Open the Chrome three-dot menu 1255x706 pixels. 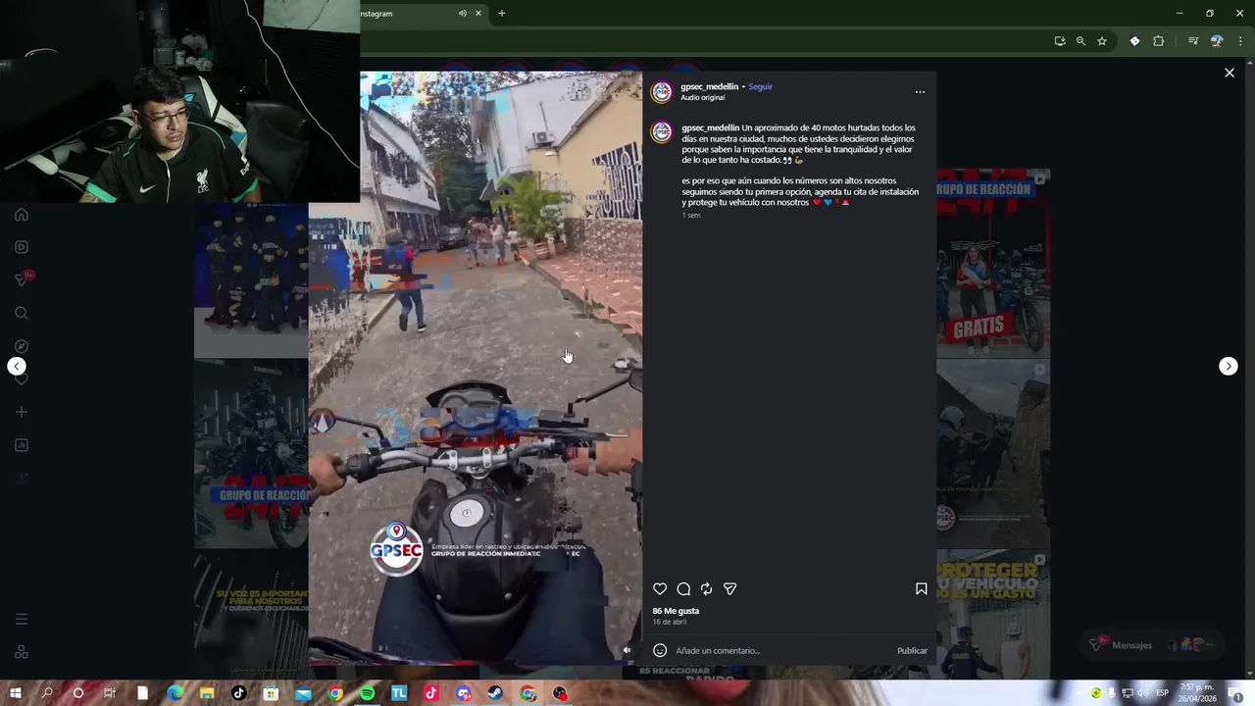[1241, 41]
